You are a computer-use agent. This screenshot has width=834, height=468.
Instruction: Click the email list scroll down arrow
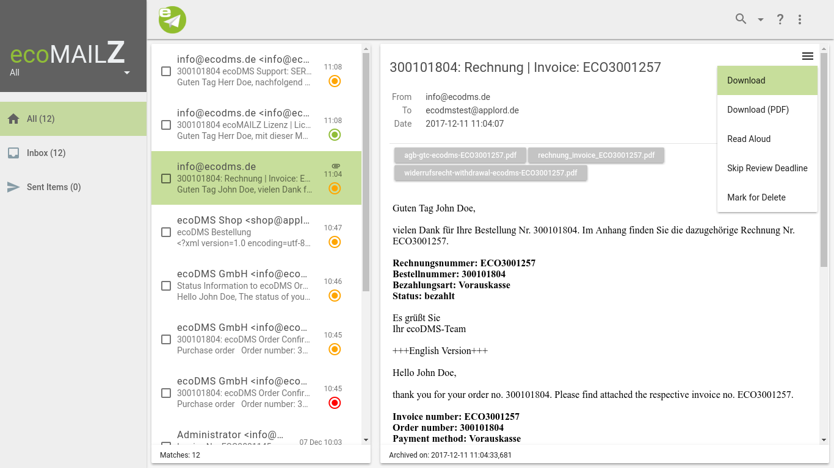tap(366, 440)
